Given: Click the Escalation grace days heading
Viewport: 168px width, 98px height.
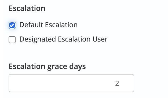Looking at the screenshot, I should pos(47,67).
